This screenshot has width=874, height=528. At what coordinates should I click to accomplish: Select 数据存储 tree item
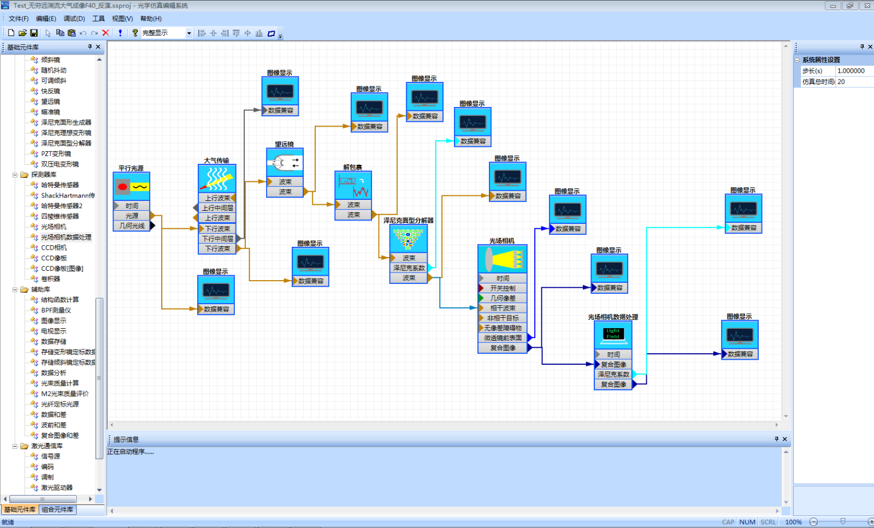pyautogui.click(x=54, y=341)
